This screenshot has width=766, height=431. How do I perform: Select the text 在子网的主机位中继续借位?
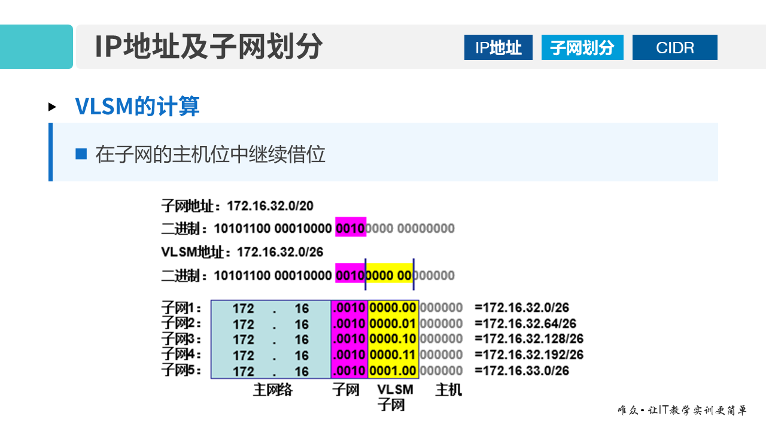[x=210, y=154]
